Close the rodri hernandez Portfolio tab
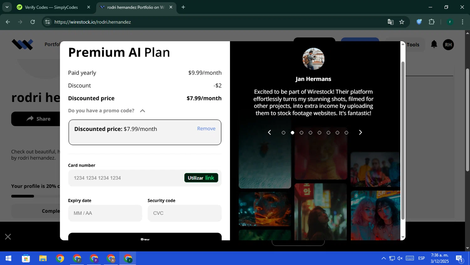Viewport: 470px width, 265px height. 171,7
